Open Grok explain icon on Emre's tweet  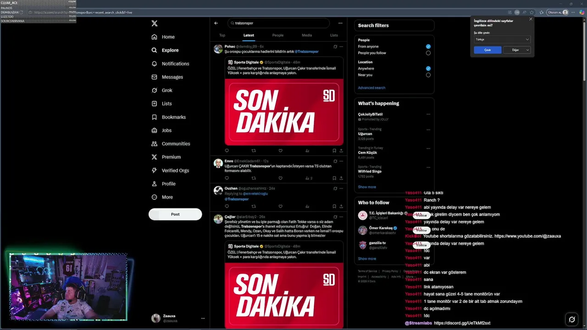click(335, 161)
